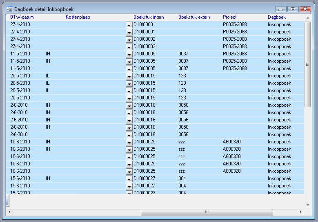This screenshot has height=222, width=318.
Task: Click the horizontal scrollbar thumb
Action: (x=207, y=212)
